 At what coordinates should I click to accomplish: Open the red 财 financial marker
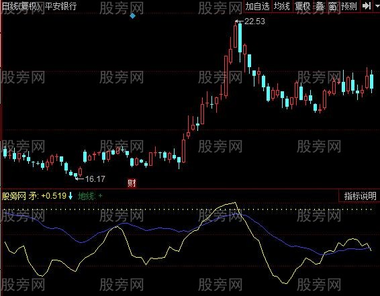(132, 183)
